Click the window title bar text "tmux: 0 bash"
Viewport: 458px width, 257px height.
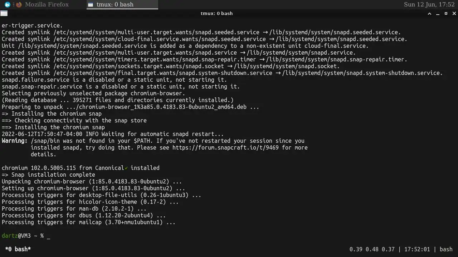(216, 14)
